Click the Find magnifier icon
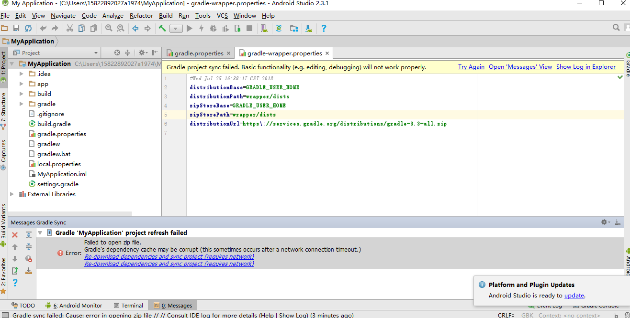 coord(109,29)
